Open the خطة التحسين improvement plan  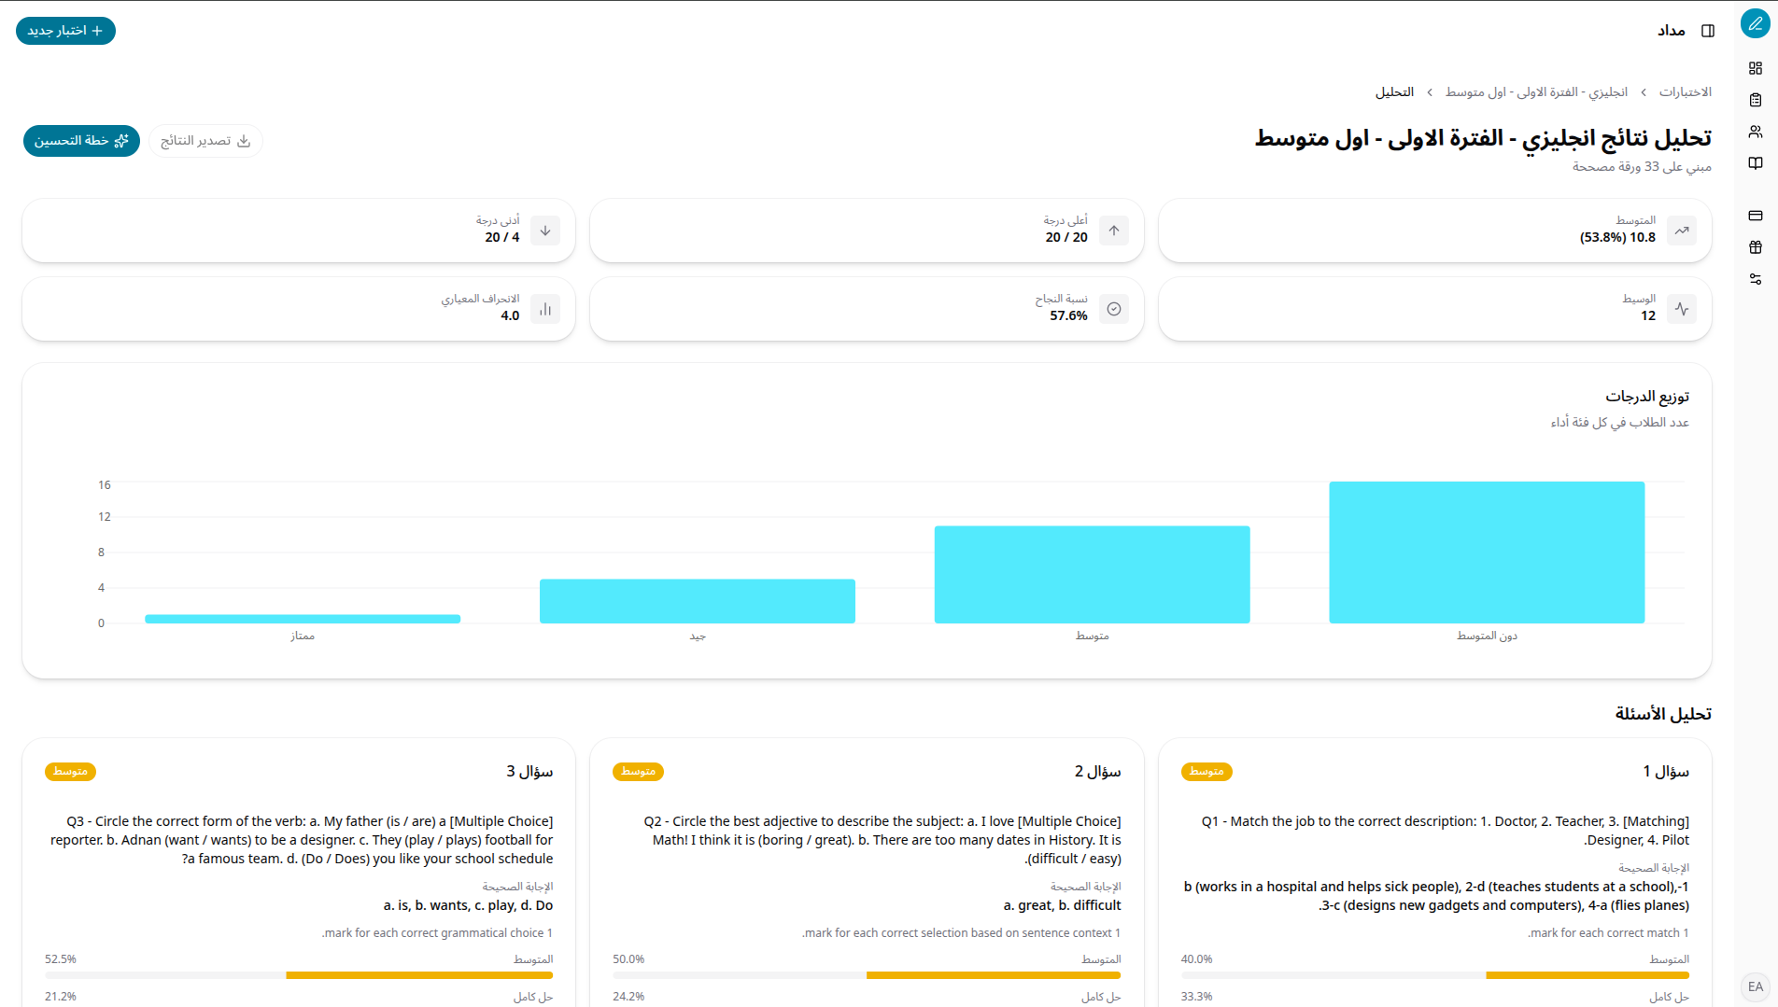pyautogui.click(x=81, y=141)
